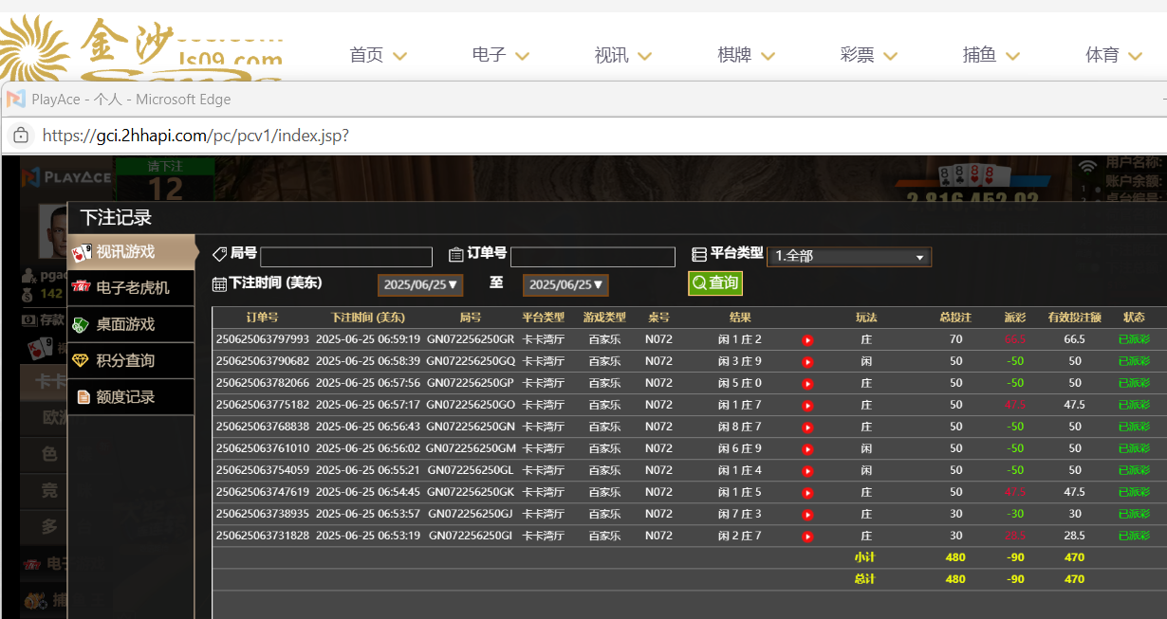Open the 平台类型 dropdown showing 1.全部

coord(848,256)
